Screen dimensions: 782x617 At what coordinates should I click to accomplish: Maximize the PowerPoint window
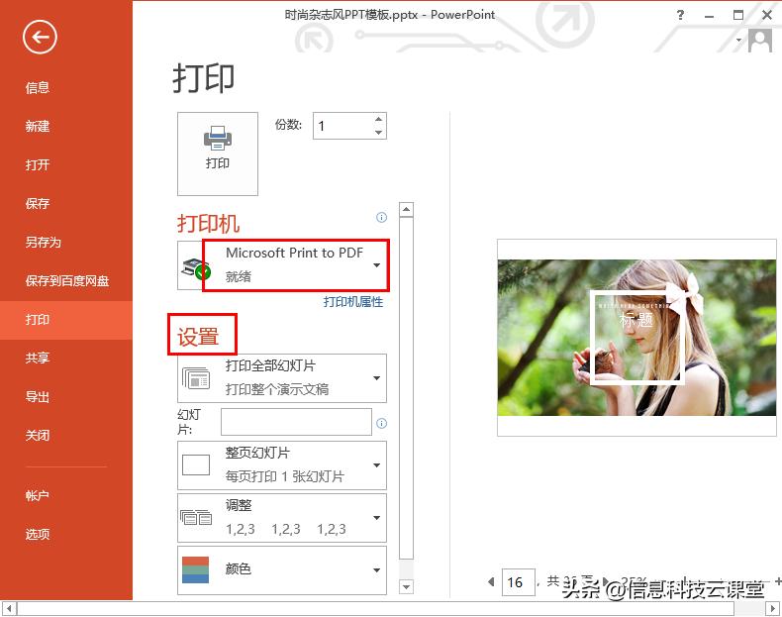coord(738,15)
